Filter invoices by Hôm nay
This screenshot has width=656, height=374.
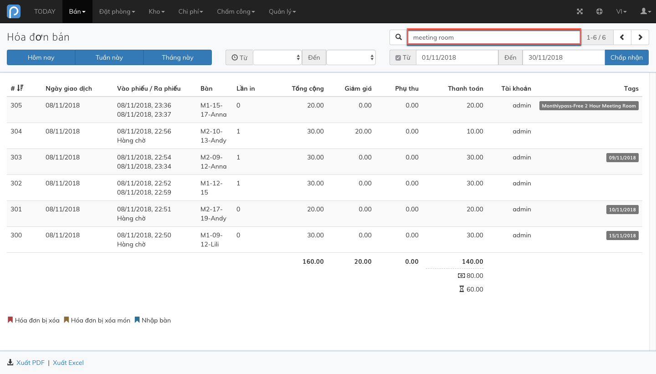point(41,57)
